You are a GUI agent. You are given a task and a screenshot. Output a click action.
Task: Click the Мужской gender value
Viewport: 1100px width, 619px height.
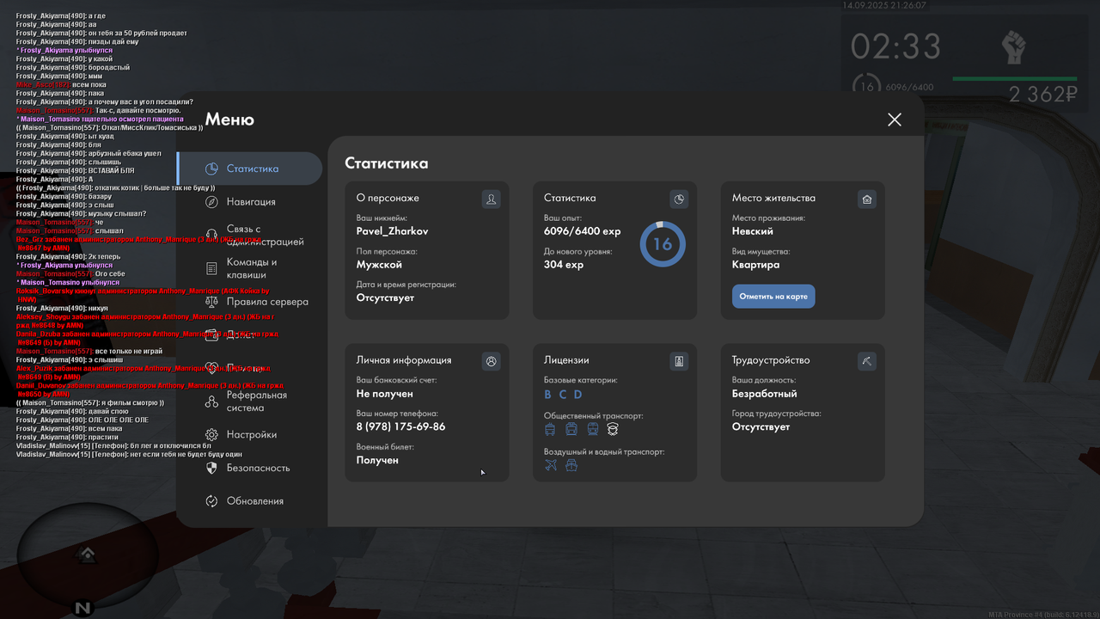[x=379, y=265]
